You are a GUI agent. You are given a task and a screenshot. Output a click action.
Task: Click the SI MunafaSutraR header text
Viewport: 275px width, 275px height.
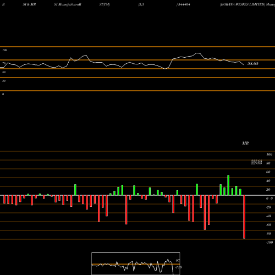tap(68, 4)
